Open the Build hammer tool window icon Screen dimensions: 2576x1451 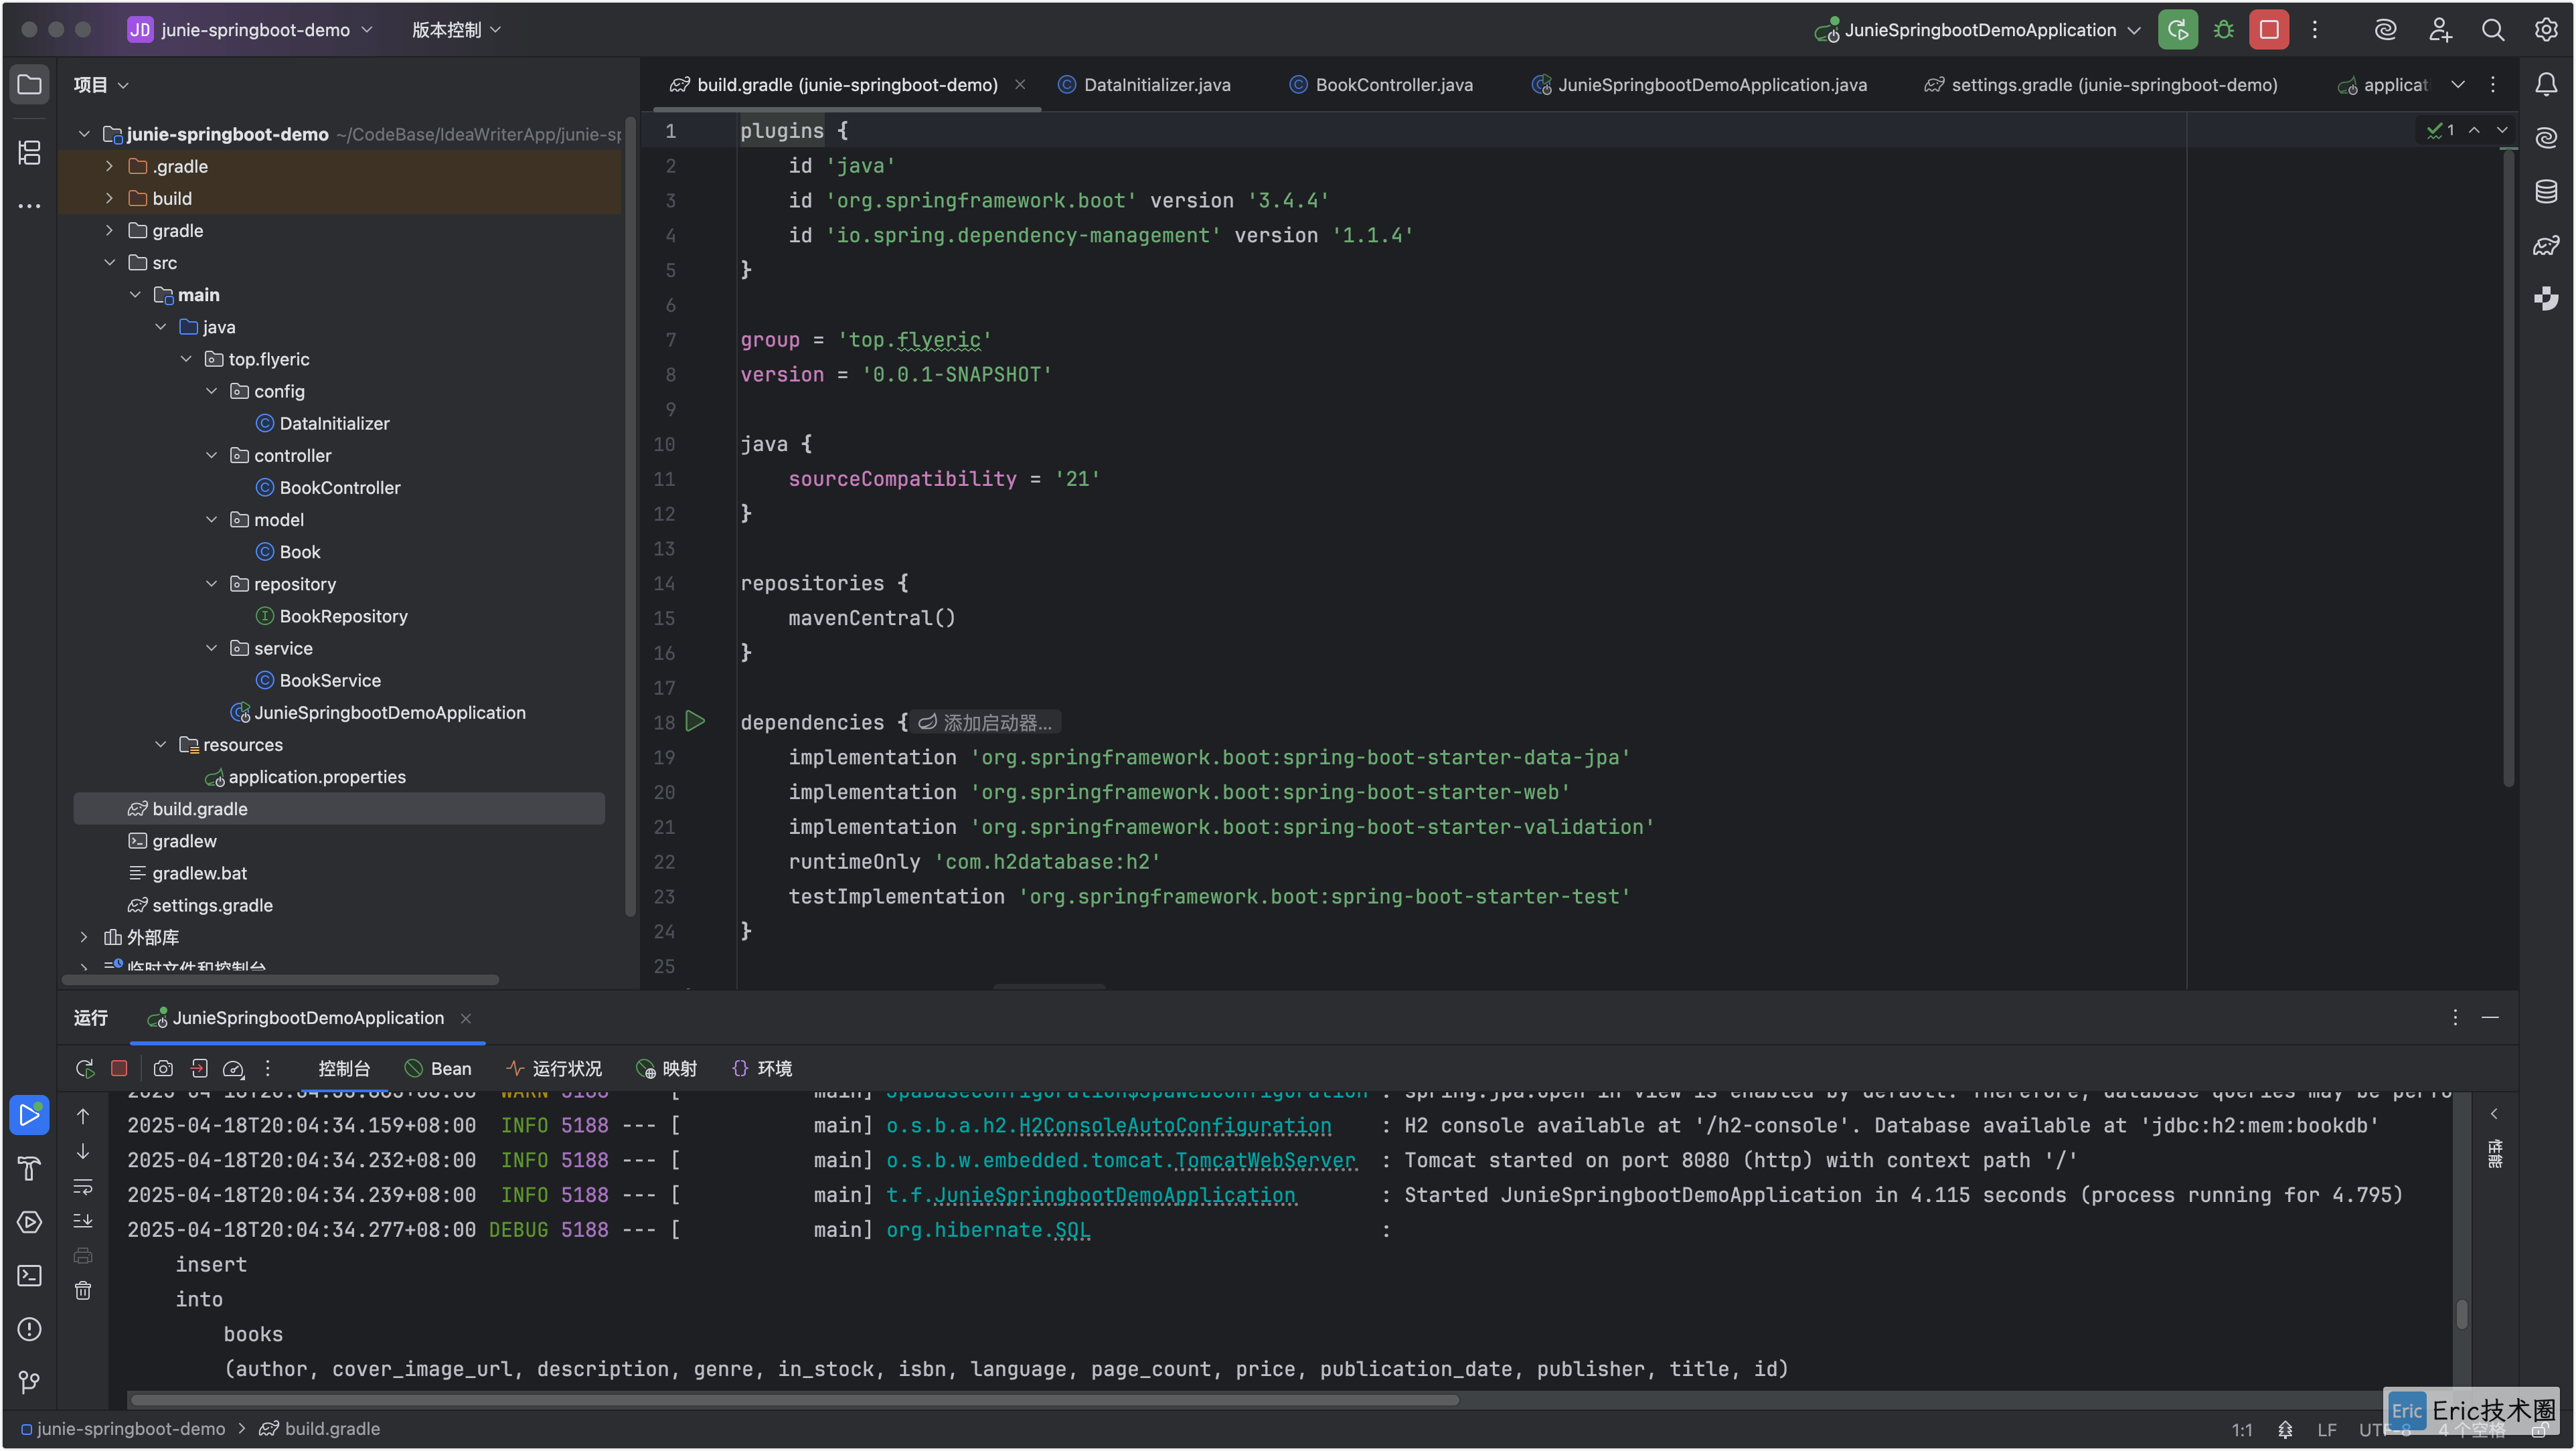(29, 1168)
